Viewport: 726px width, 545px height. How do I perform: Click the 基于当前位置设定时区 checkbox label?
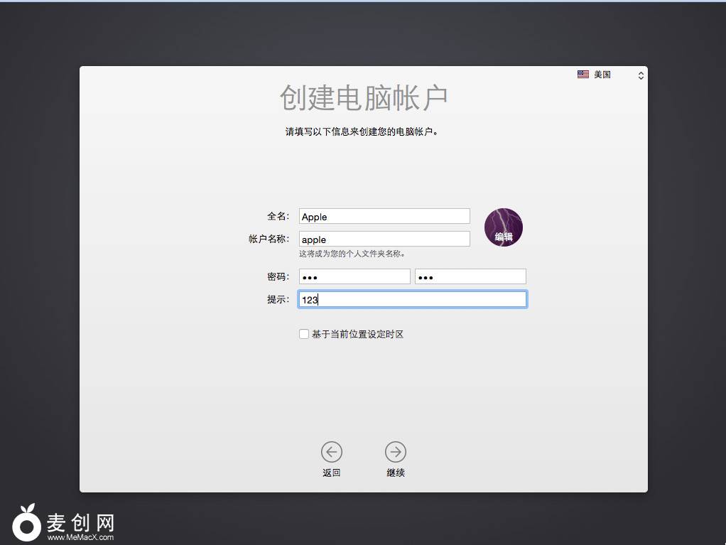[357, 334]
